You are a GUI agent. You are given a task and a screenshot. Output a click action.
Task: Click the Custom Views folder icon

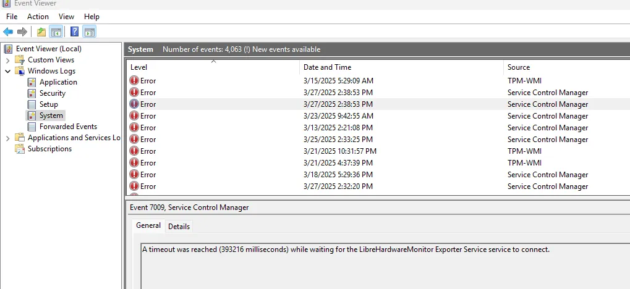tap(20, 61)
